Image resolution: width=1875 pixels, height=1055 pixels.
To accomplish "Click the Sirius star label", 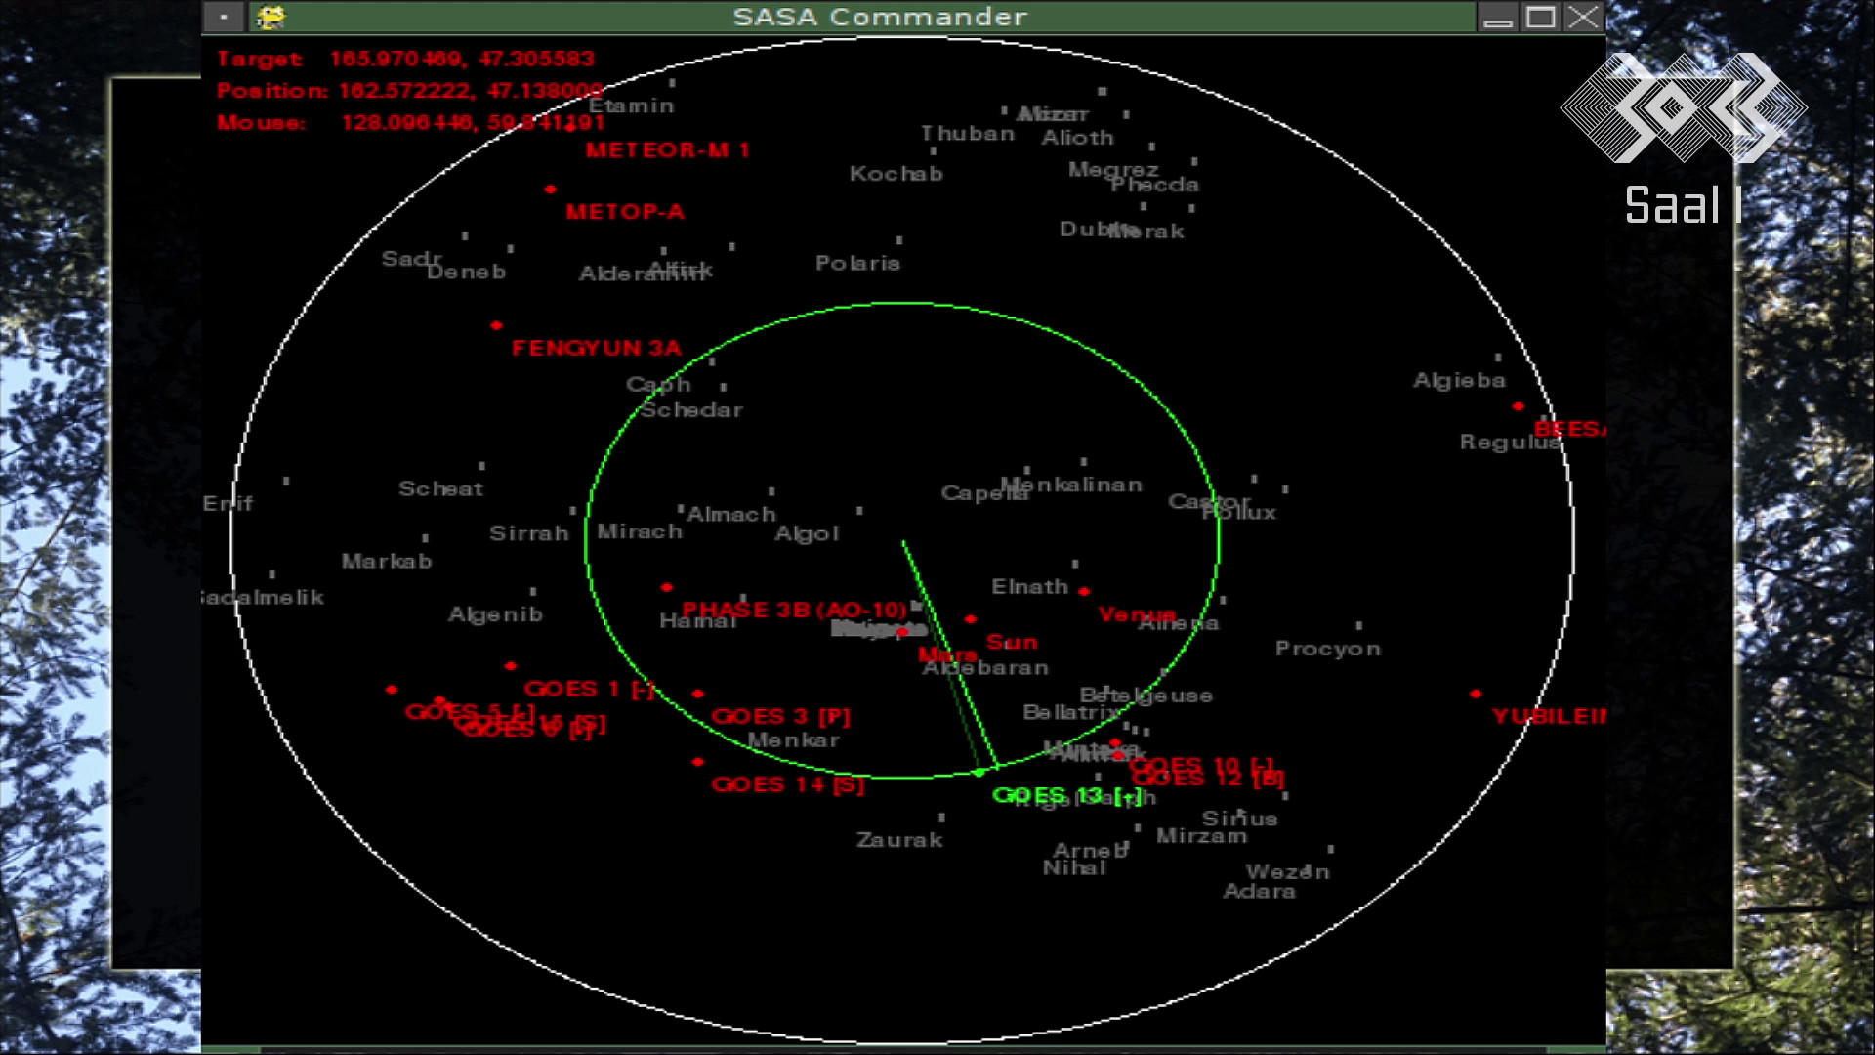I will [1239, 820].
